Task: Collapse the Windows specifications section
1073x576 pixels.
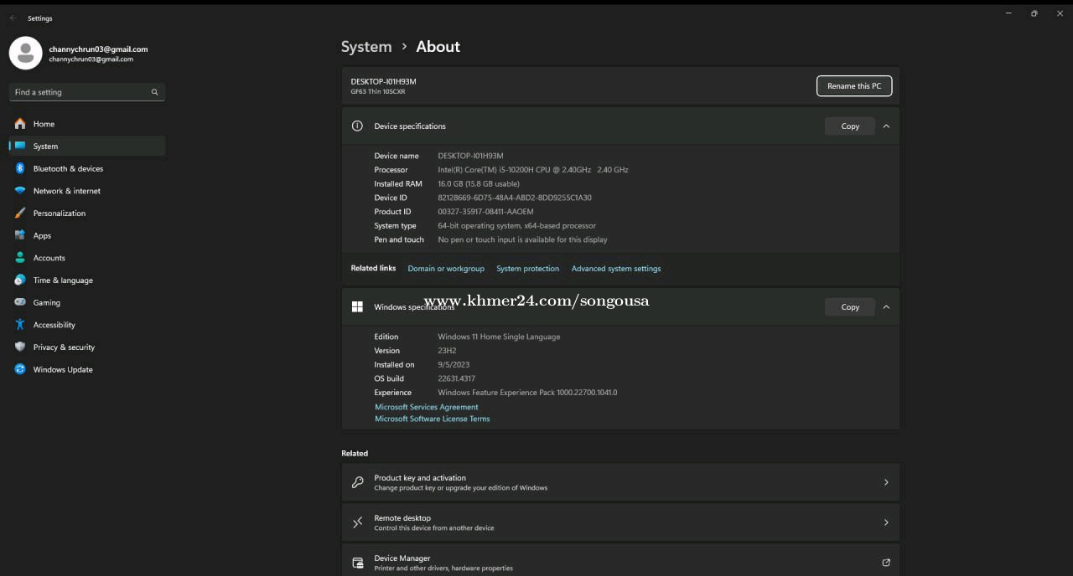Action: (x=886, y=307)
